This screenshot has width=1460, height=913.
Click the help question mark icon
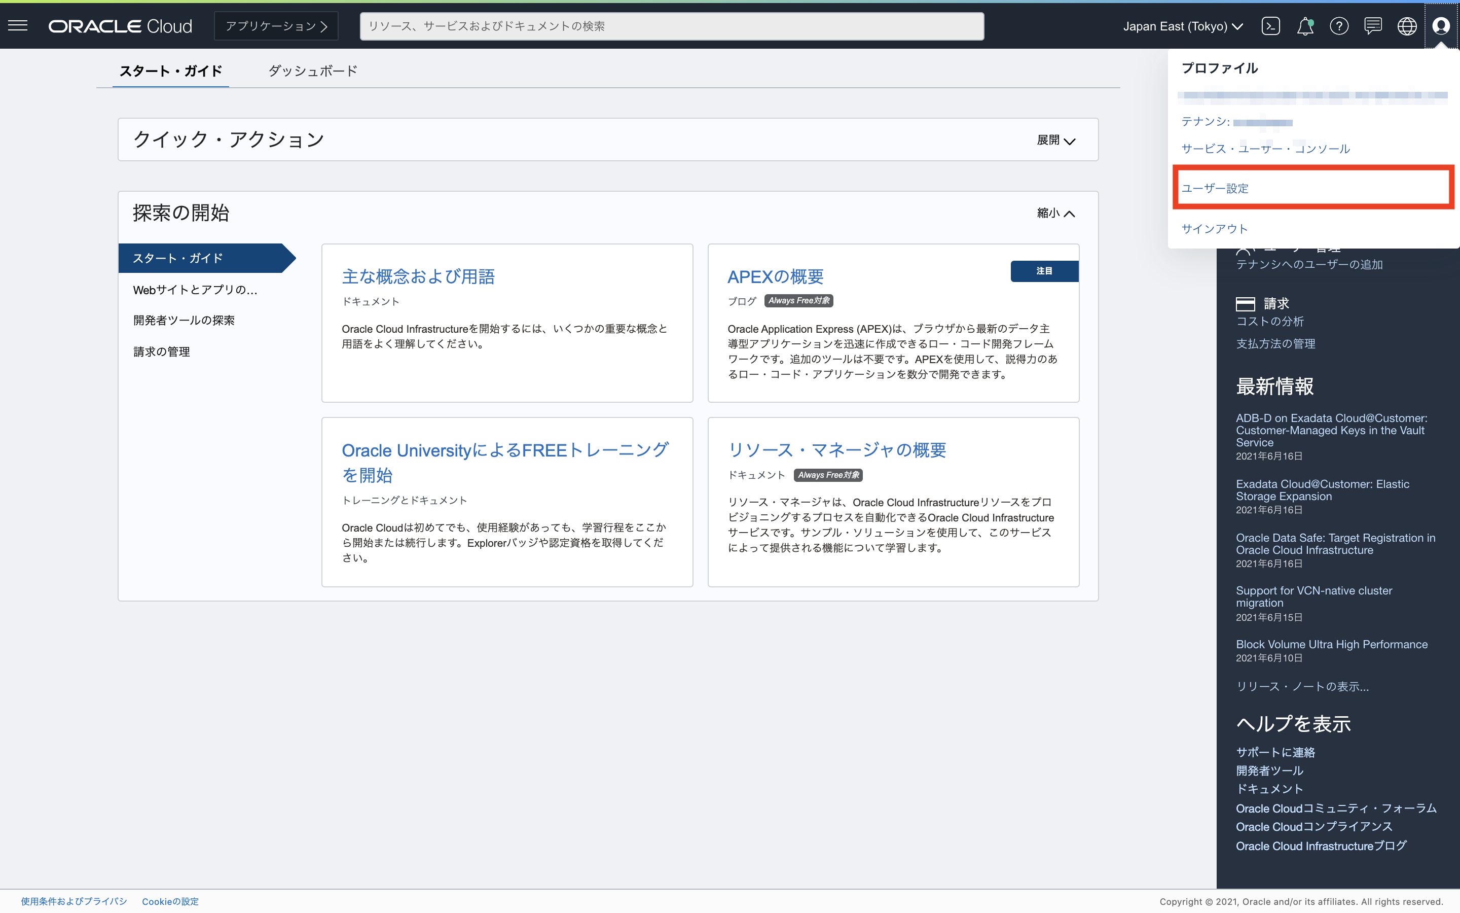pyautogui.click(x=1339, y=26)
